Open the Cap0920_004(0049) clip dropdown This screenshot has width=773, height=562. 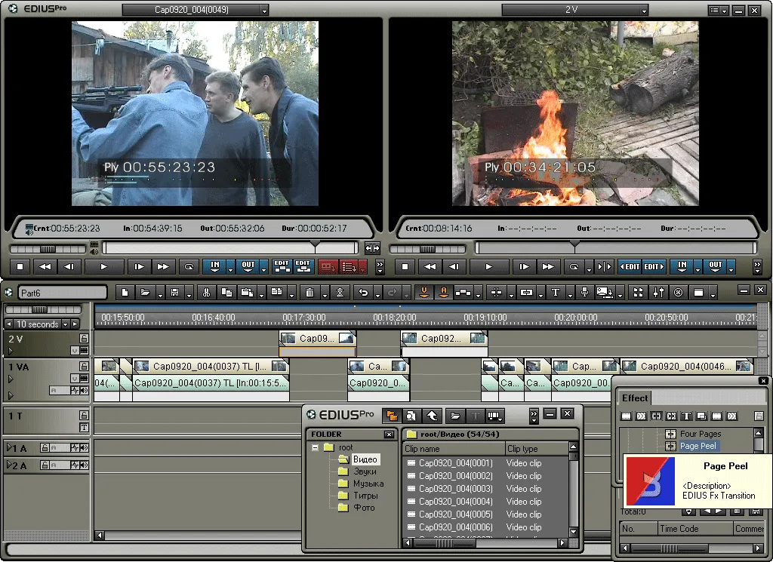[265, 10]
